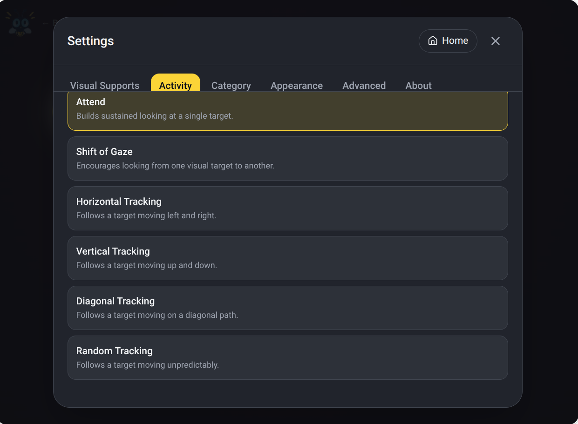
Task: Show the About tab
Action: (419, 85)
